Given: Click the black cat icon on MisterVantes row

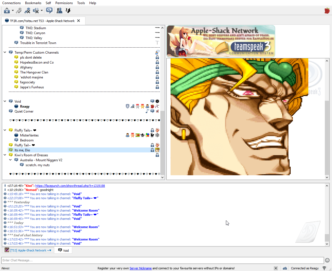Looking at the screenshot, I should pos(152,135).
